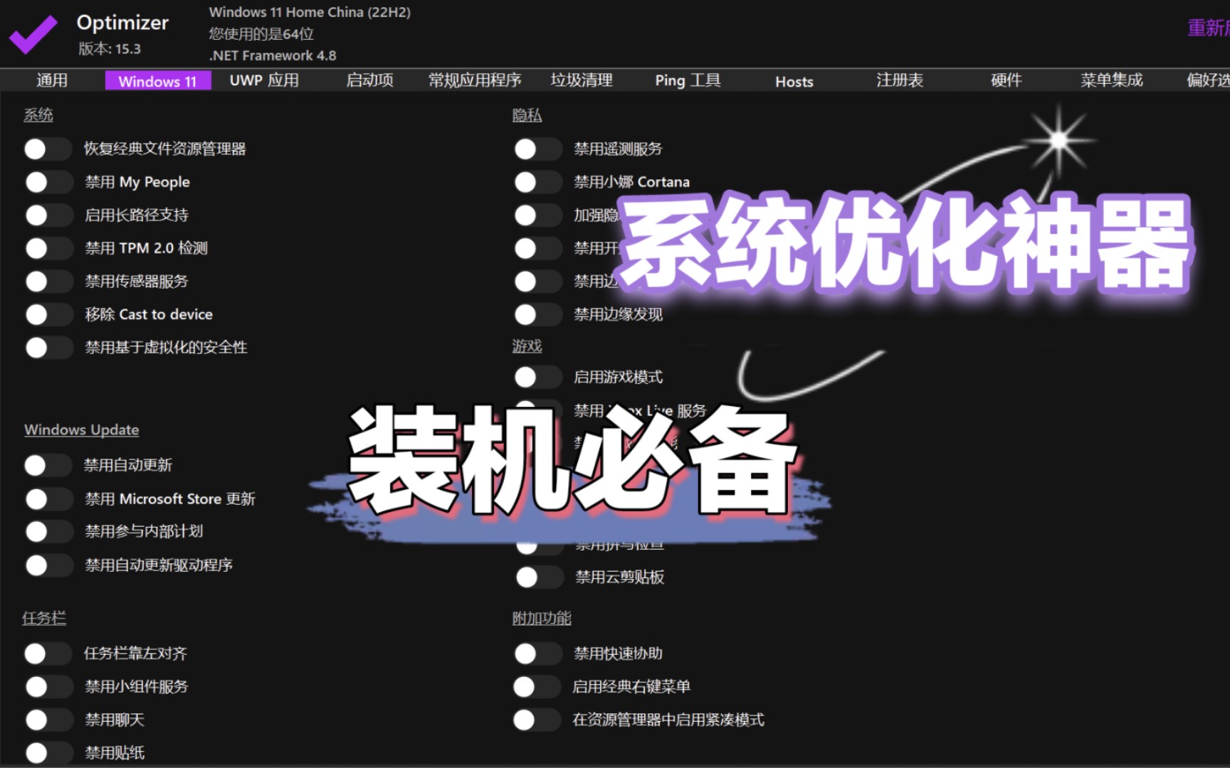1230x768 pixels.
Task: Open the 菜单集成 tab
Action: 1111,80
